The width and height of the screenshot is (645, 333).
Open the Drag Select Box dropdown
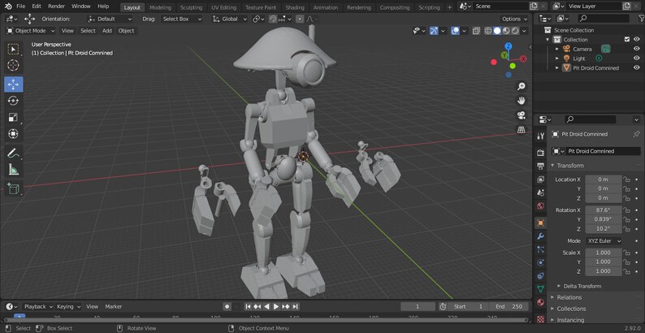(182, 19)
